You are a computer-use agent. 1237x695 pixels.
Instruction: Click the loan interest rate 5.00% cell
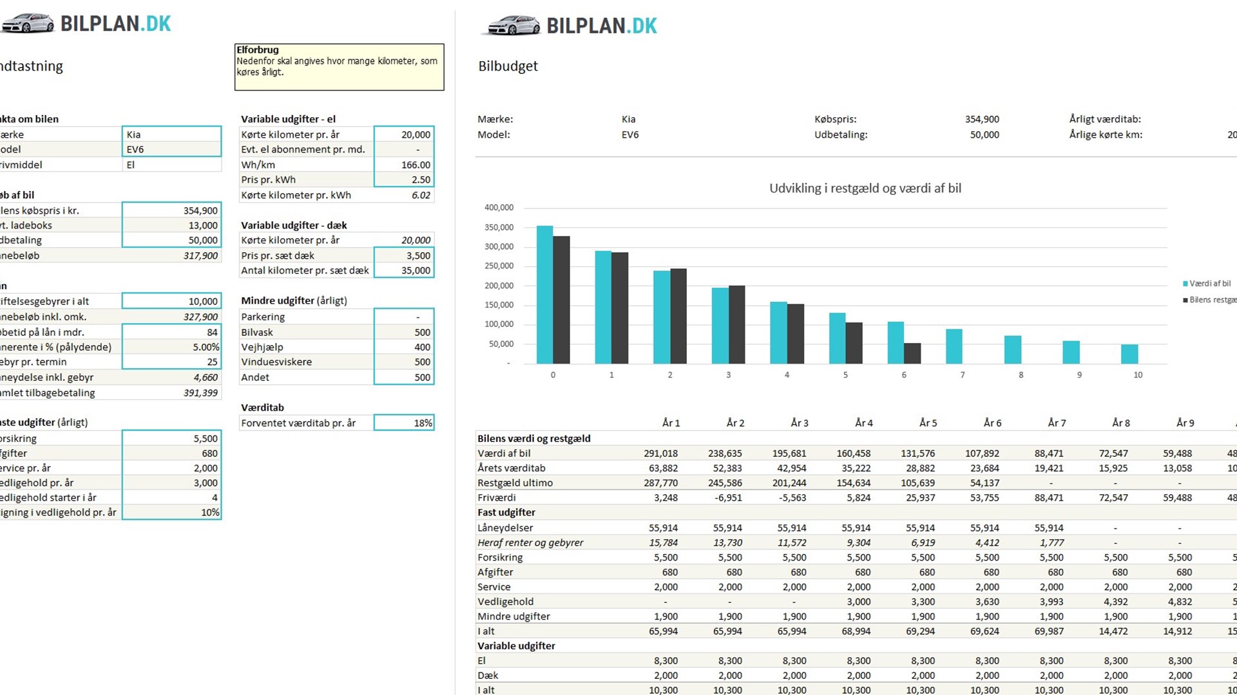coord(171,347)
